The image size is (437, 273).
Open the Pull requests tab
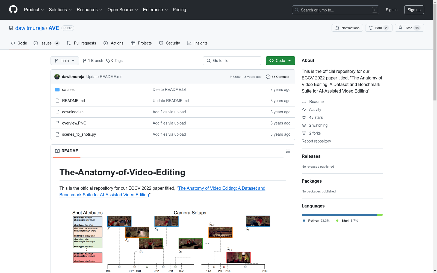pyautogui.click(x=81, y=43)
